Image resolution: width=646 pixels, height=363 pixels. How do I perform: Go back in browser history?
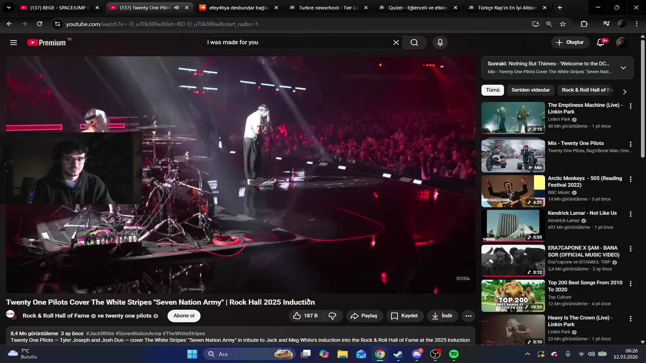9,24
